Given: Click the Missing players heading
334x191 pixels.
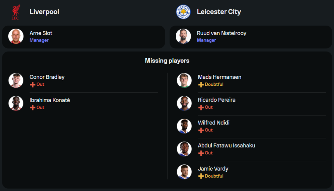Looking at the screenshot, I should (x=167, y=61).
